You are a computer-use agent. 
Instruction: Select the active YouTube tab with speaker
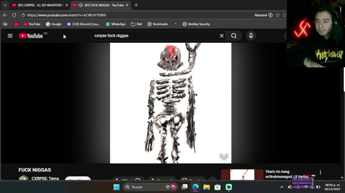click(100, 5)
